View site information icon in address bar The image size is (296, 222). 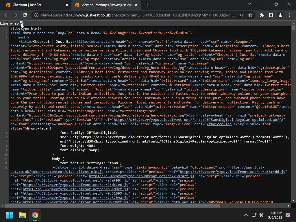(36, 15)
